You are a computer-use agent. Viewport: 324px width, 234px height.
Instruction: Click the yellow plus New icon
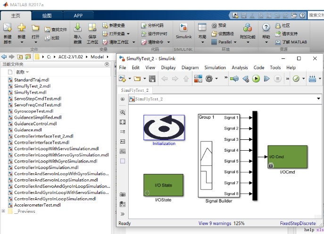(22, 28)
